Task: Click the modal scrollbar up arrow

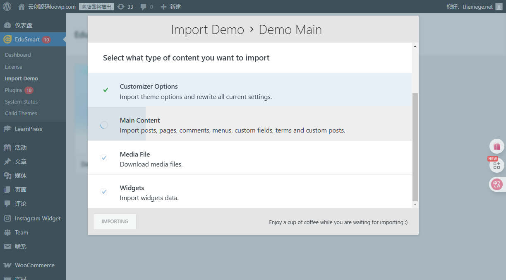Action: point(415,46)
